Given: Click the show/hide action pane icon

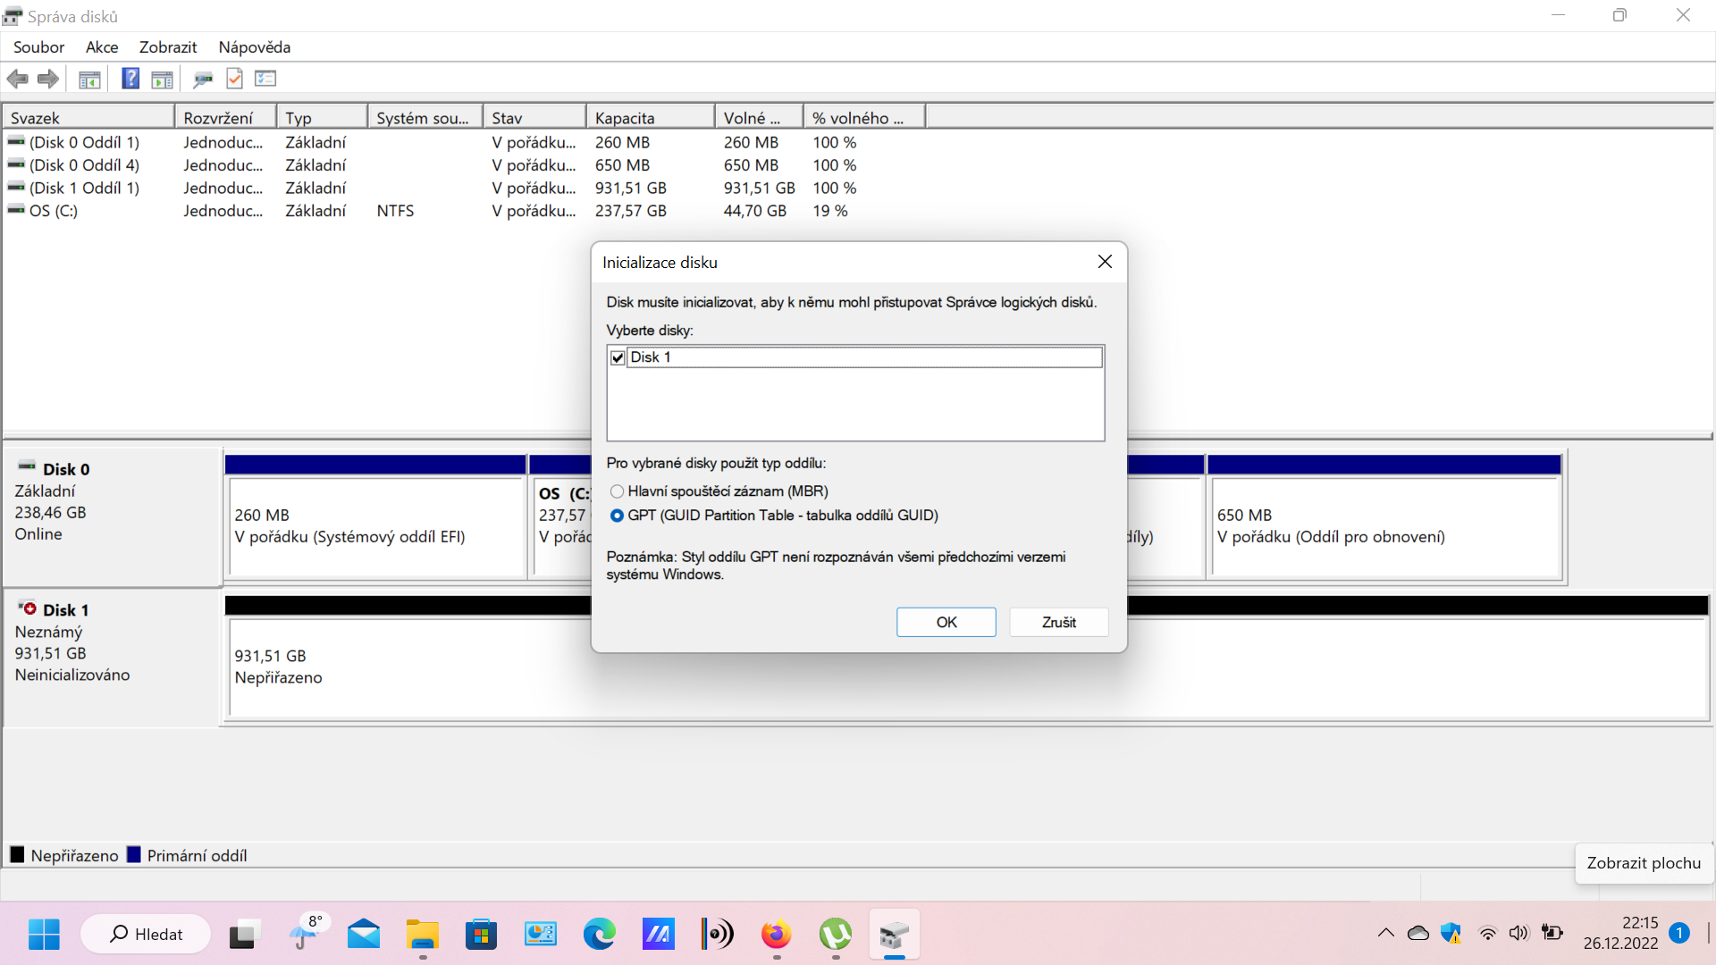Looking at the screenshot, I should [x=162, y=80].
